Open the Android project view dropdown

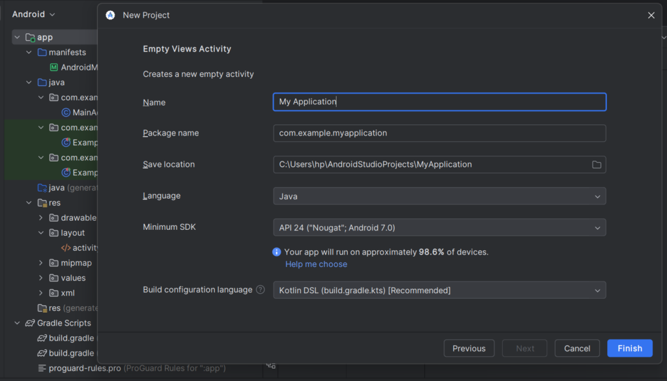point(34,14)
